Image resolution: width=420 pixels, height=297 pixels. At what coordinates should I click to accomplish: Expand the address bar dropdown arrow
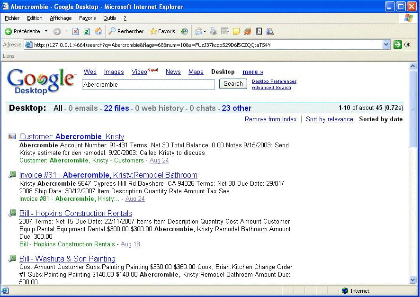point(386,45)
